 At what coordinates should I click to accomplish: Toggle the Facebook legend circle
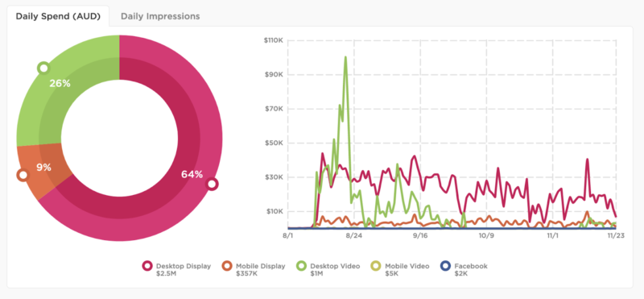445,266
